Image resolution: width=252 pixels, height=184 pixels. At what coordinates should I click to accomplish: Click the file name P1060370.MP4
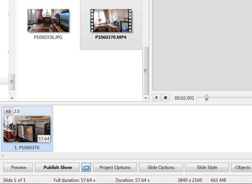pyautogui.click(x=111, y=37)
